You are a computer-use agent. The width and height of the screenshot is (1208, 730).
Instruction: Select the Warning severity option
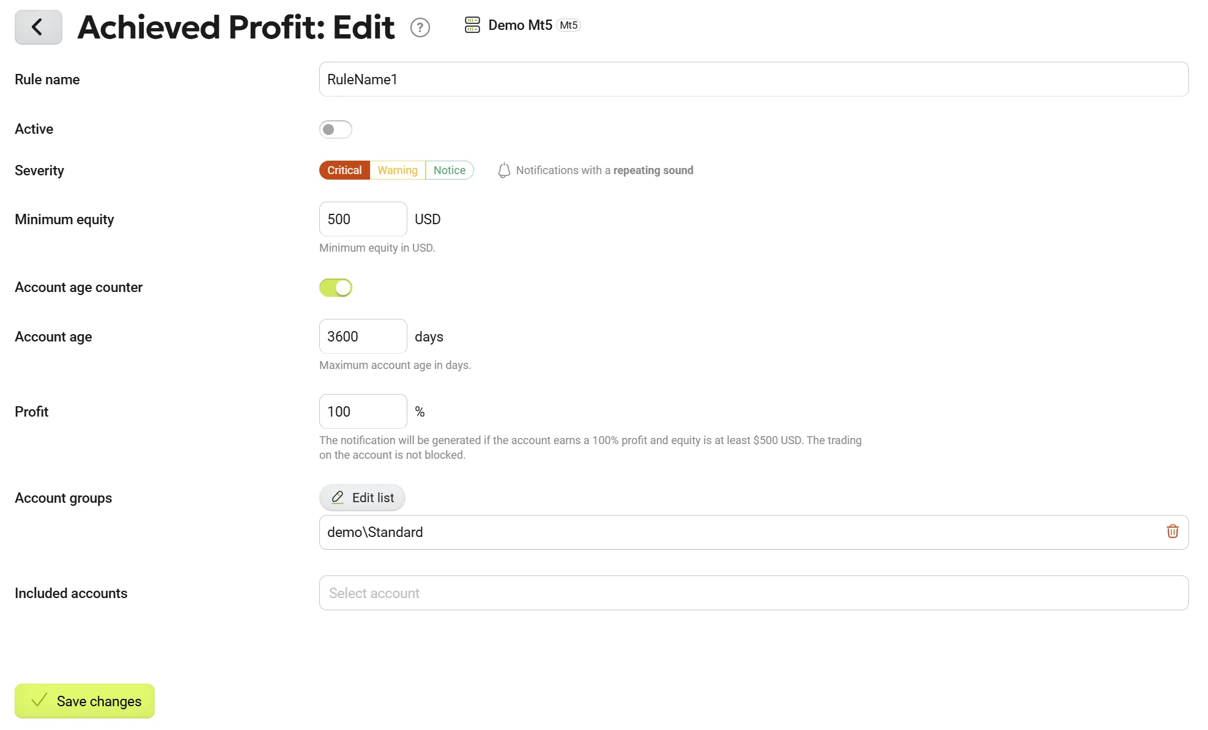pyautogui.click(x=398, y=170)
